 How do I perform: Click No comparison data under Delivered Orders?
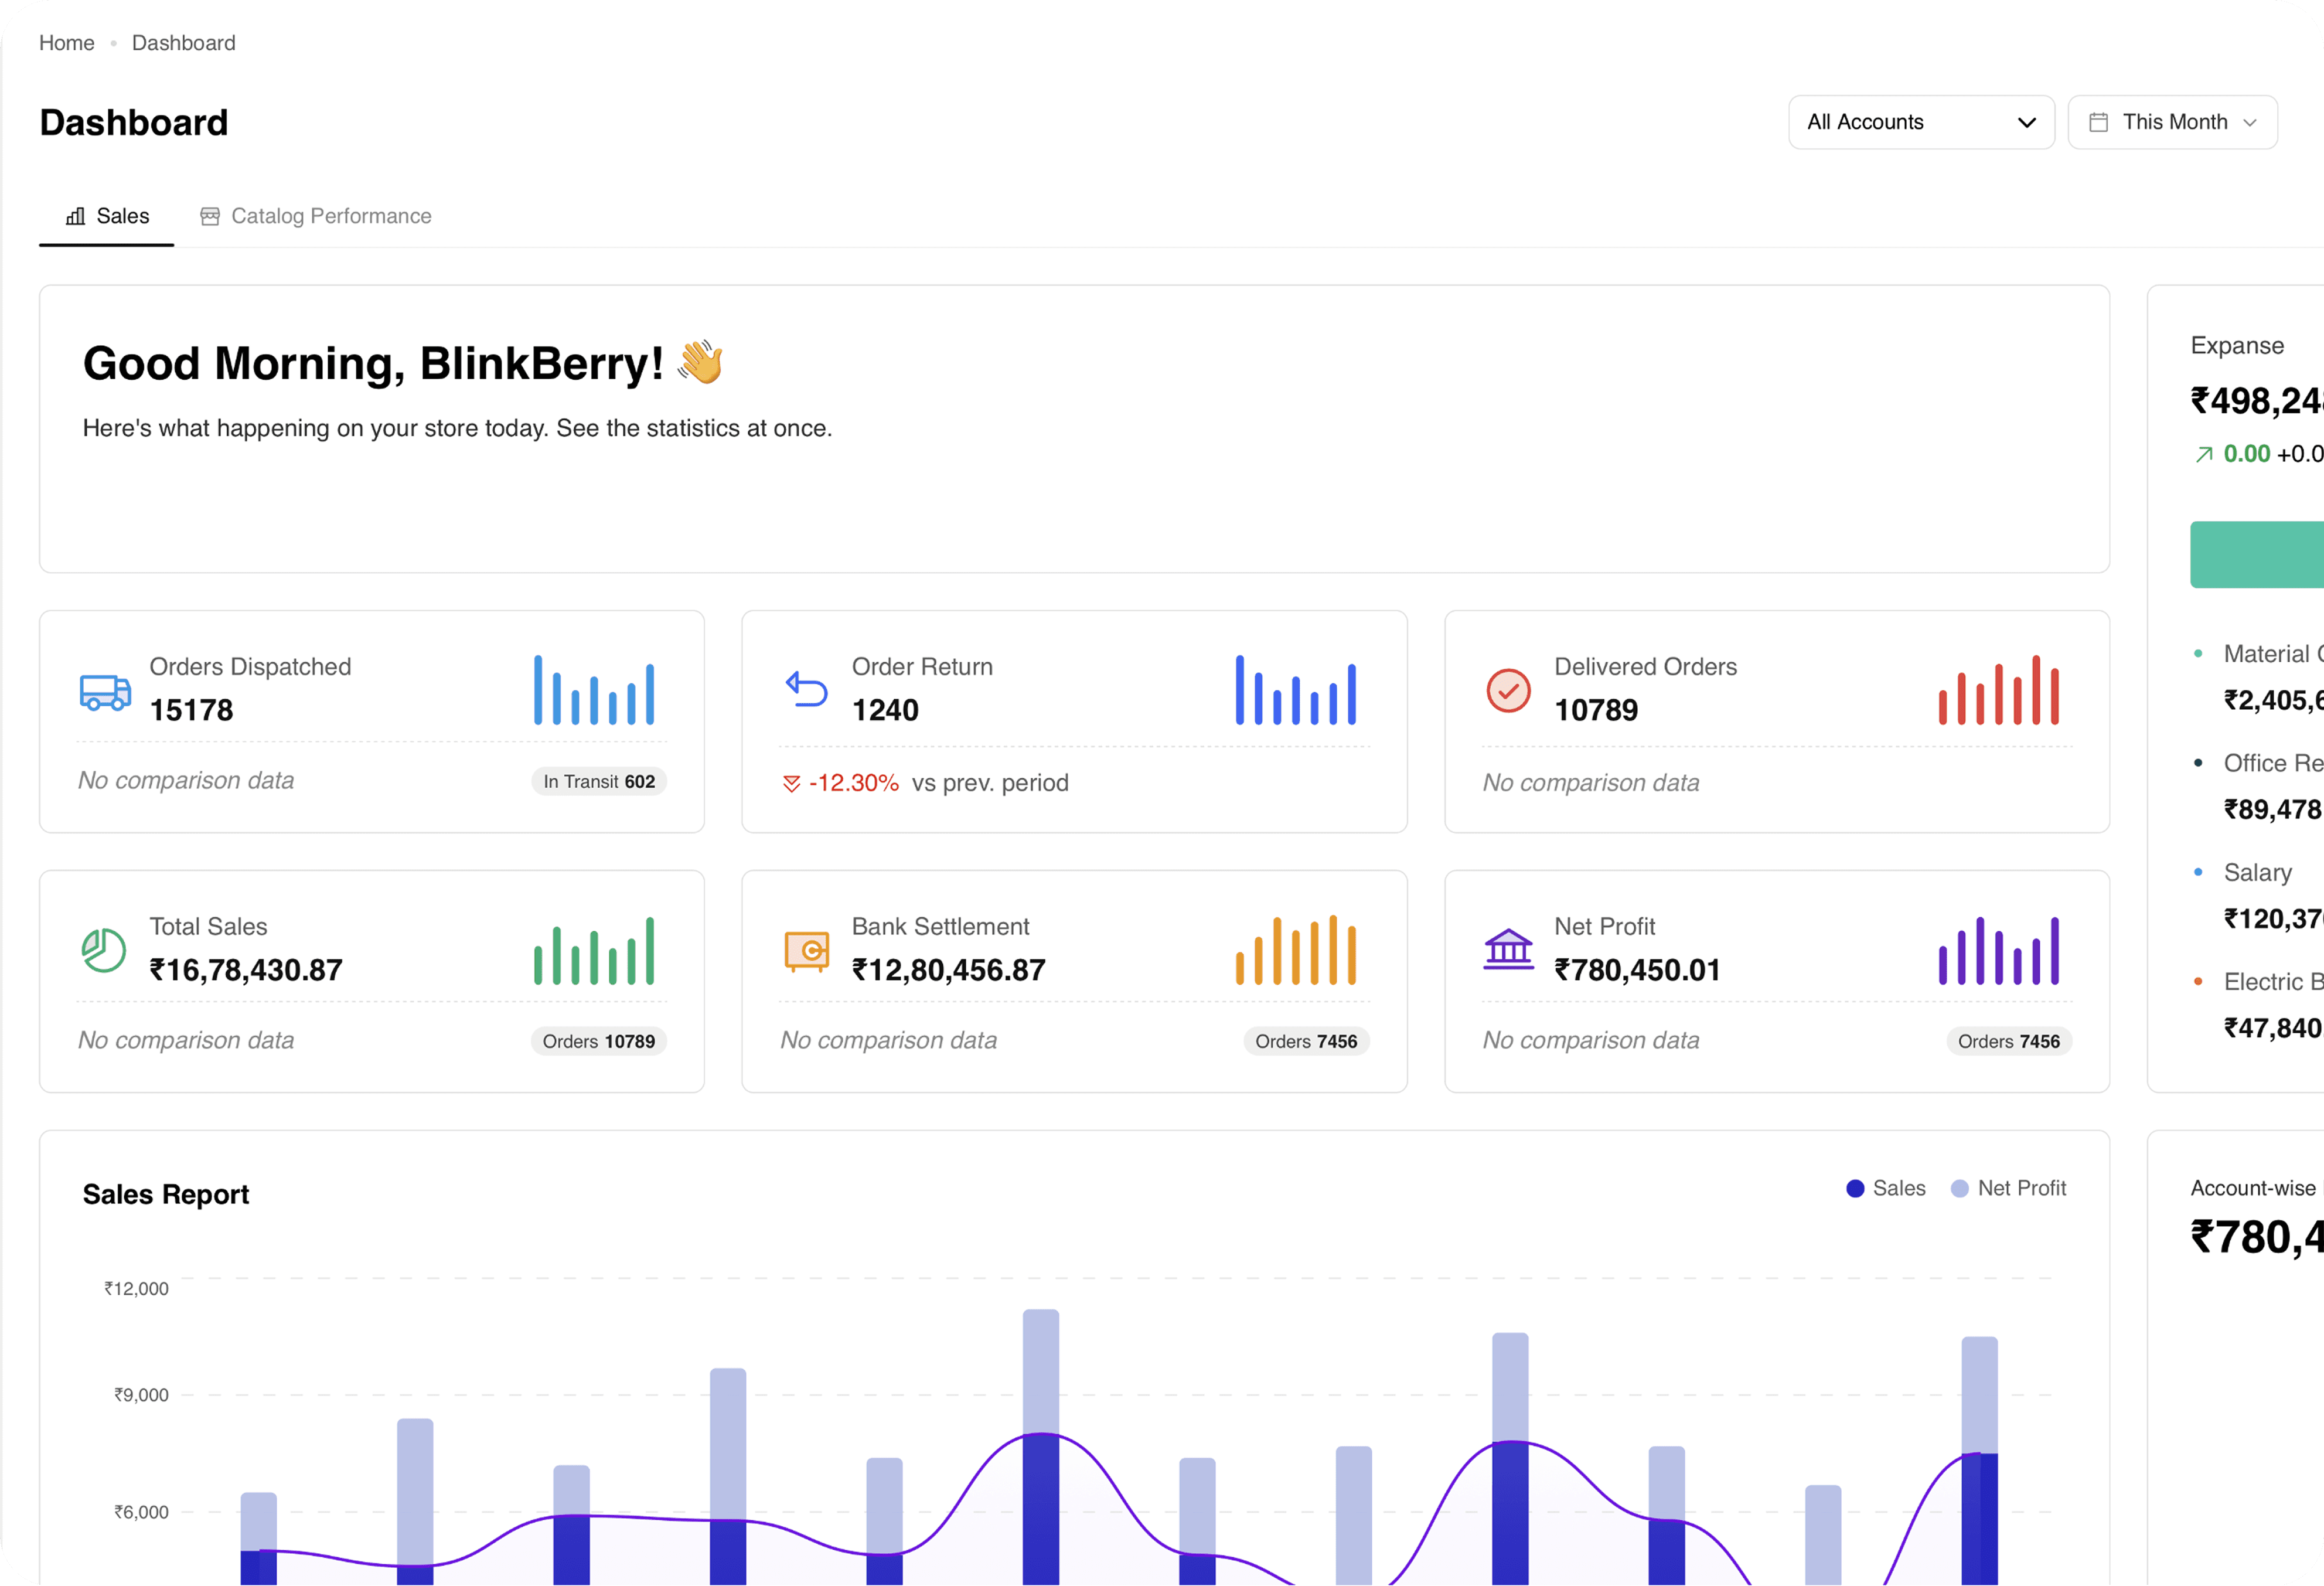pos(1591,783)
